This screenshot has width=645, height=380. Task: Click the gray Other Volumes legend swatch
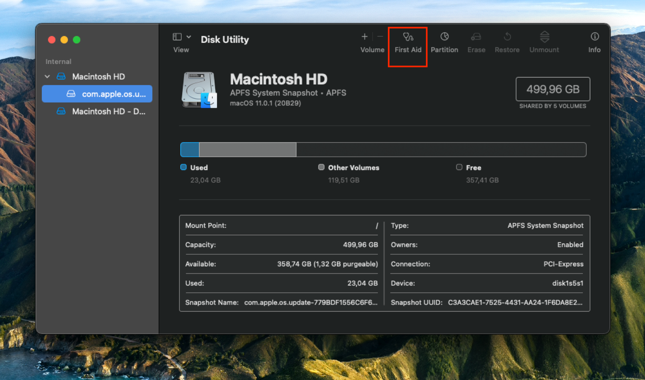pos(321,167)
